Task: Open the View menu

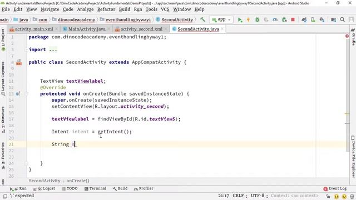Action: click(31, 9)
